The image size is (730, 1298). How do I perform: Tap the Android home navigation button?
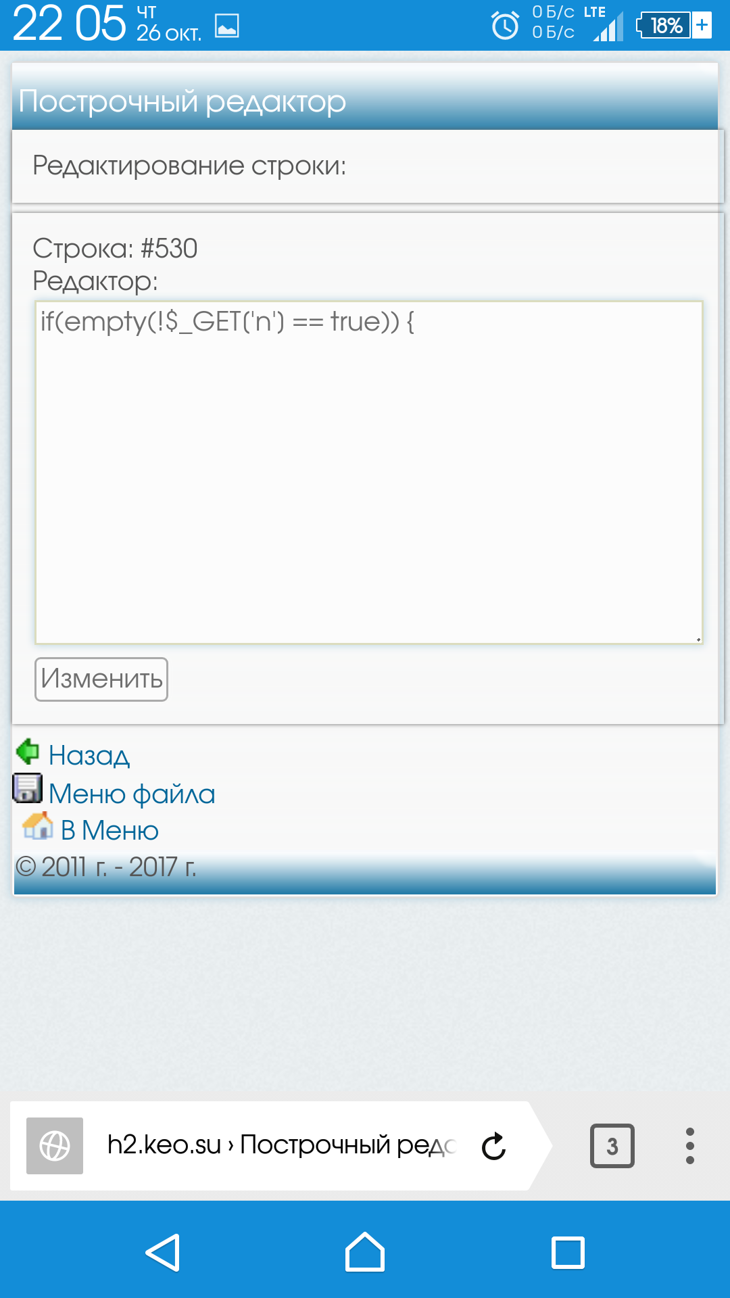click(x=365, y=1252)
